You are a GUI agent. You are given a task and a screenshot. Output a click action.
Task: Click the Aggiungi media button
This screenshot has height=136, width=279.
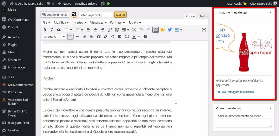pyautogui.click(x=55, y=15)
